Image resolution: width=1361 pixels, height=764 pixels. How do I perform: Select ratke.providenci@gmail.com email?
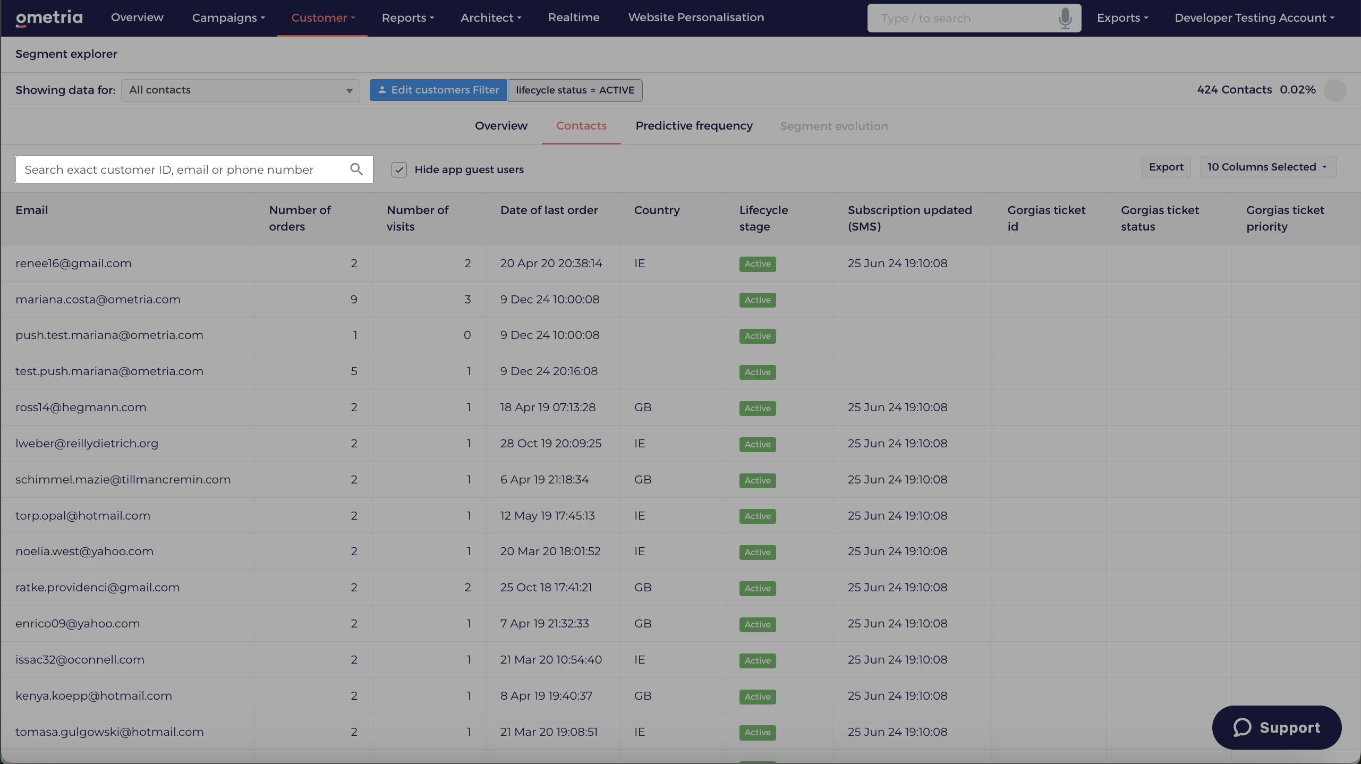pyautogui.click(x=98, y=588)
